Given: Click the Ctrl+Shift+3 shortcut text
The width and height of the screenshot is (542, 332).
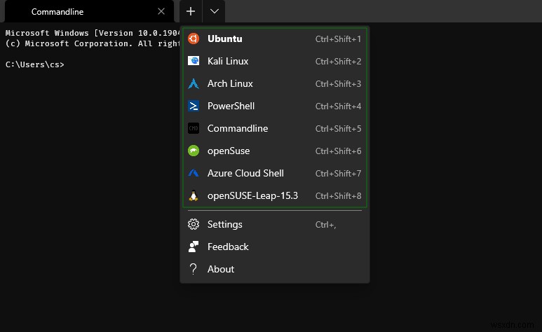Looking at the screenshot, I should (338, 84).
